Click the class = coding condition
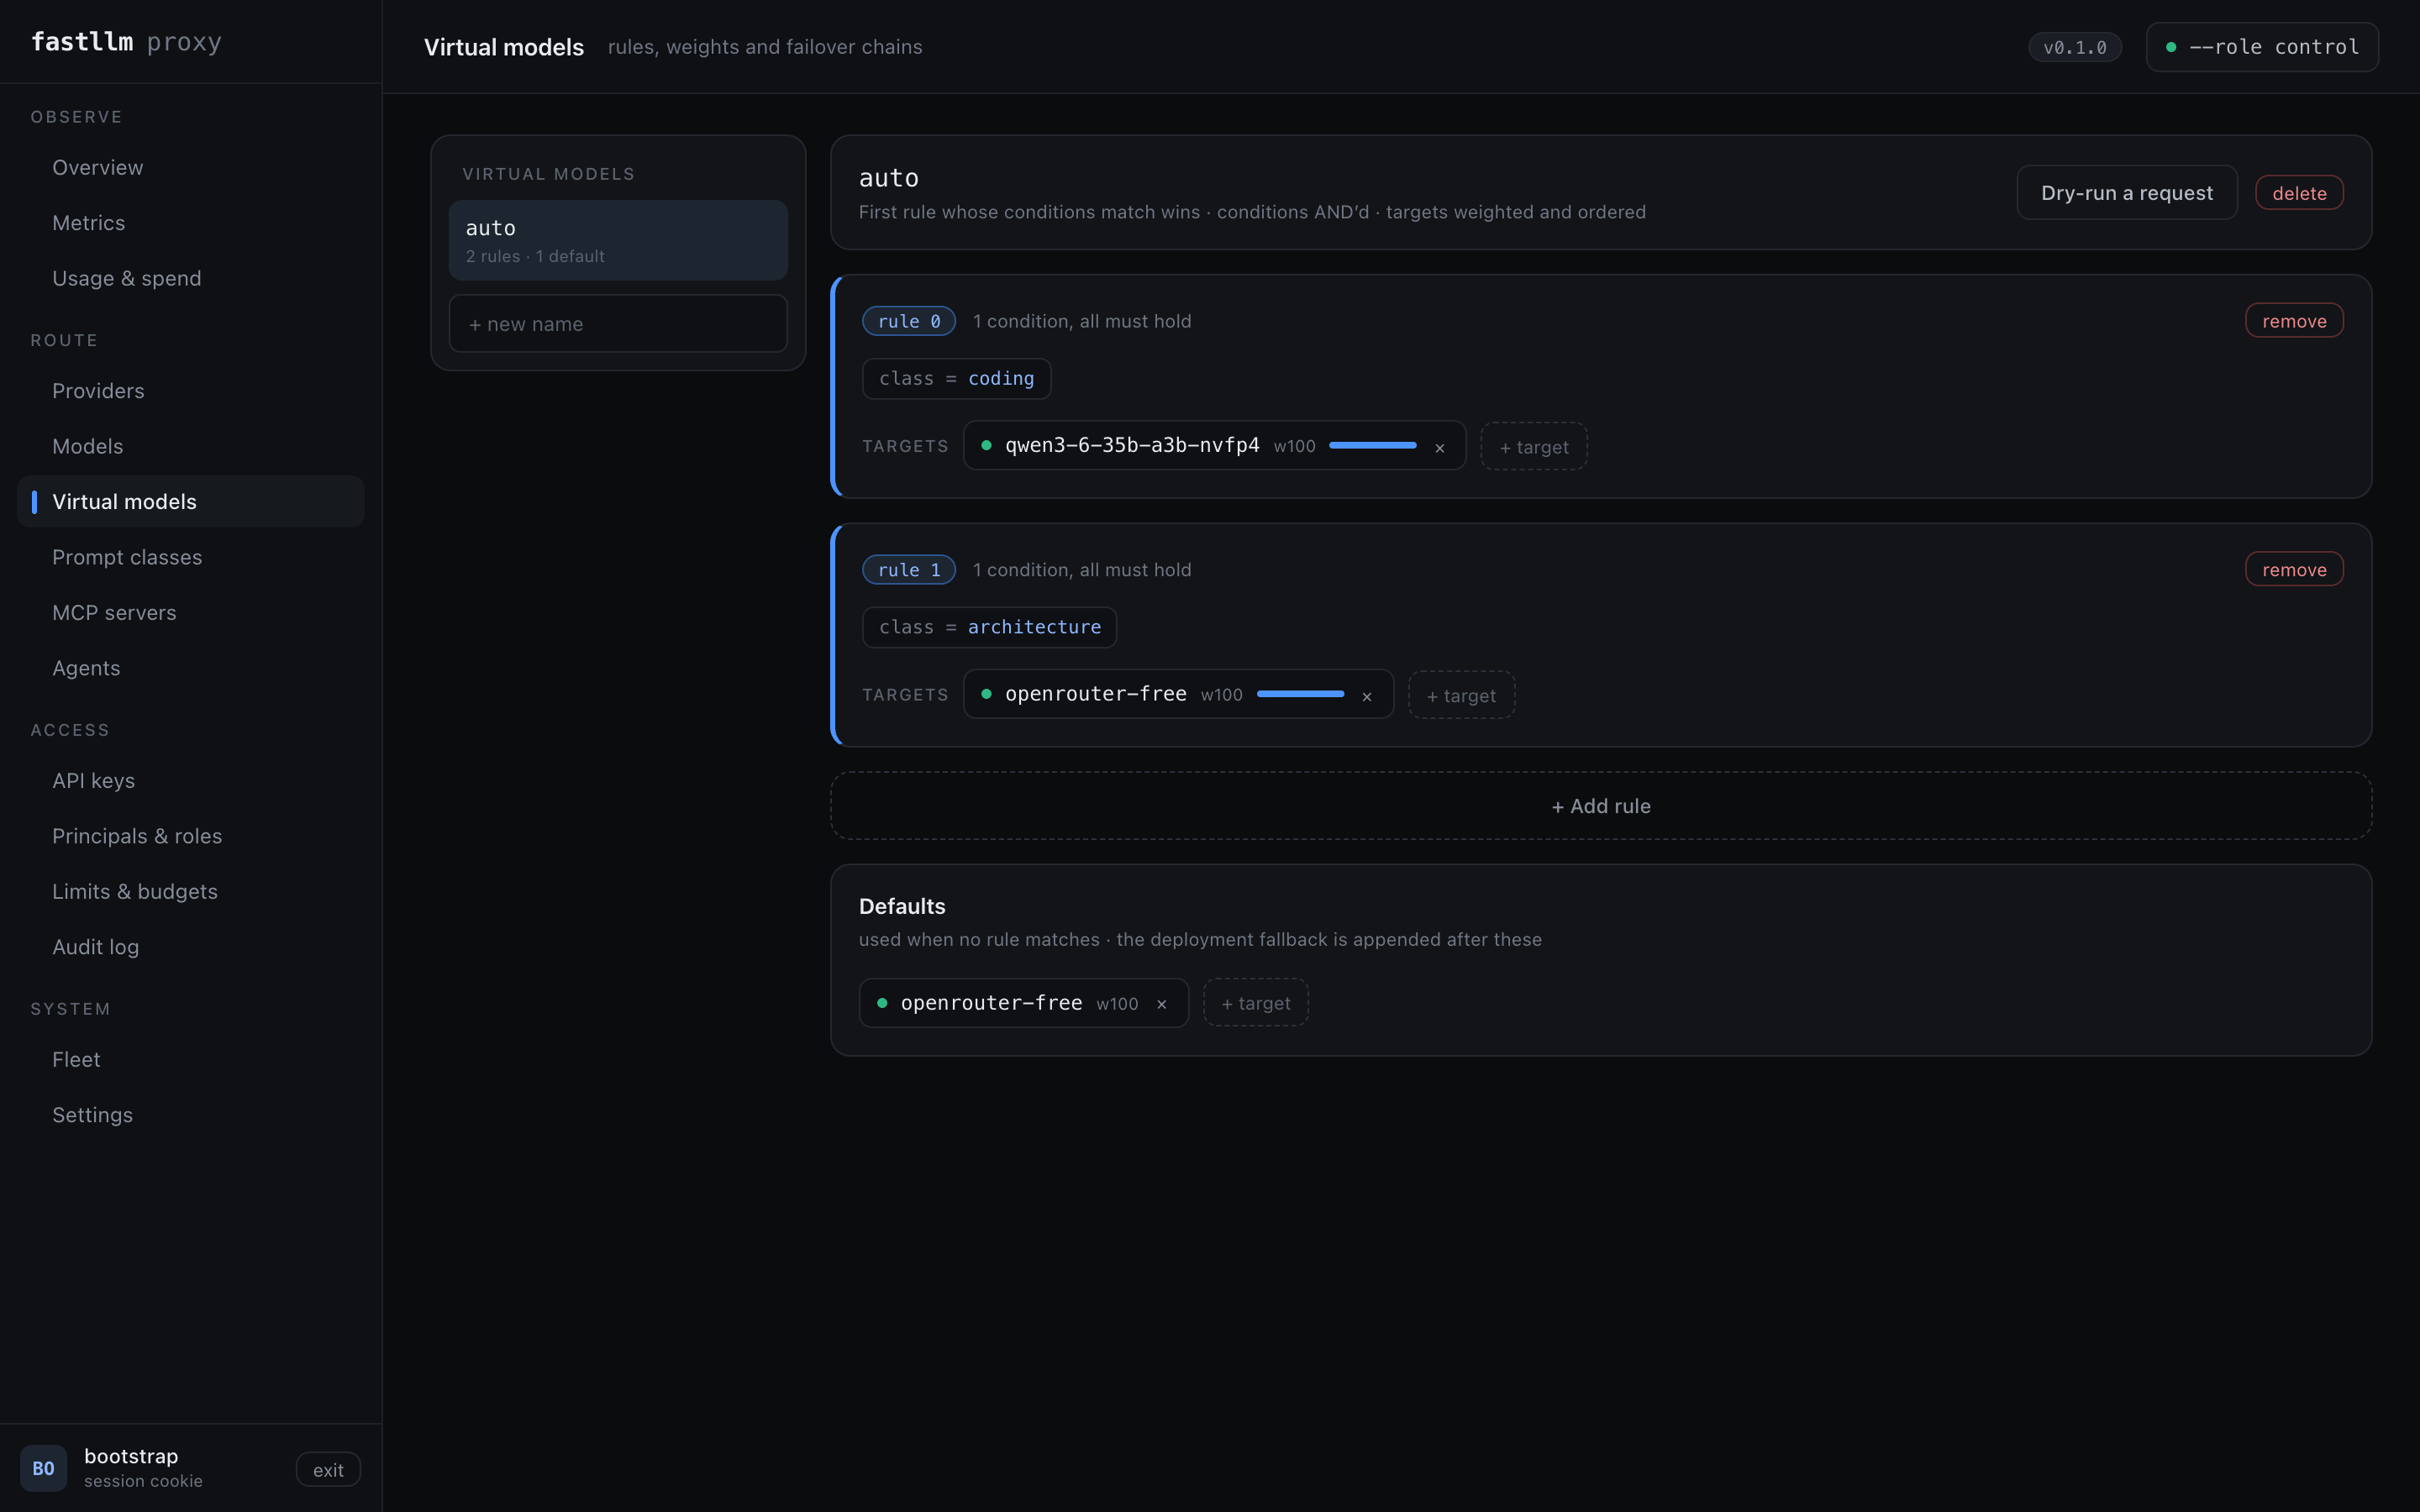This screenshot has height=1512, width=2420. coord(956,379)
